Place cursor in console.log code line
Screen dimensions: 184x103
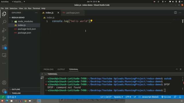[71, 21]
